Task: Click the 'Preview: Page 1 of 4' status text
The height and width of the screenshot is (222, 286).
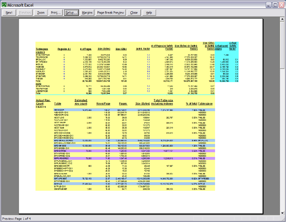Action: [x=16, y=219]
